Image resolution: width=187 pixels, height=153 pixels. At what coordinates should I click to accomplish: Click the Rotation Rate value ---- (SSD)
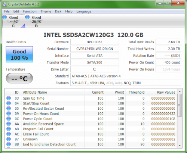[x=168, y=56]
